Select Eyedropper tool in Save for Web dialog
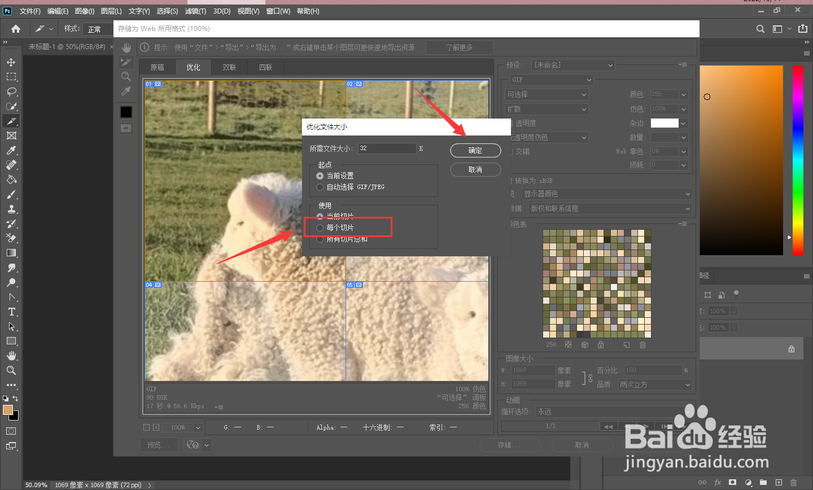This screenshot has height=490, width=813. click(126, 91)
